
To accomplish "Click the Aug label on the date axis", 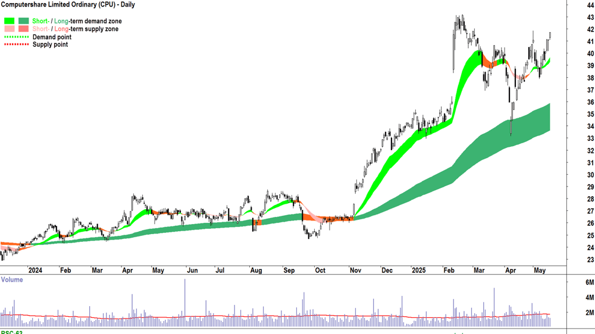I will (x=256, y=270).
